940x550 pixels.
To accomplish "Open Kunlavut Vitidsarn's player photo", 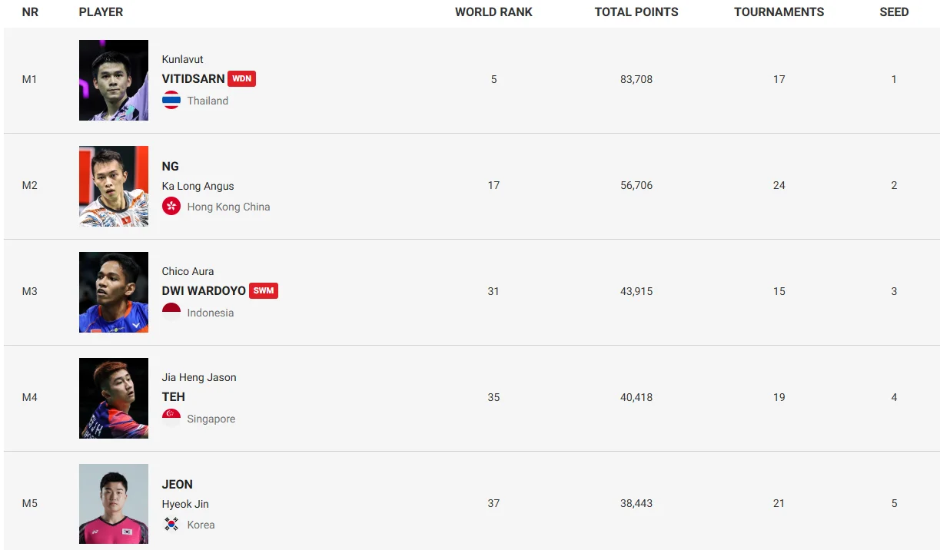I will click(x=114, y=80).
